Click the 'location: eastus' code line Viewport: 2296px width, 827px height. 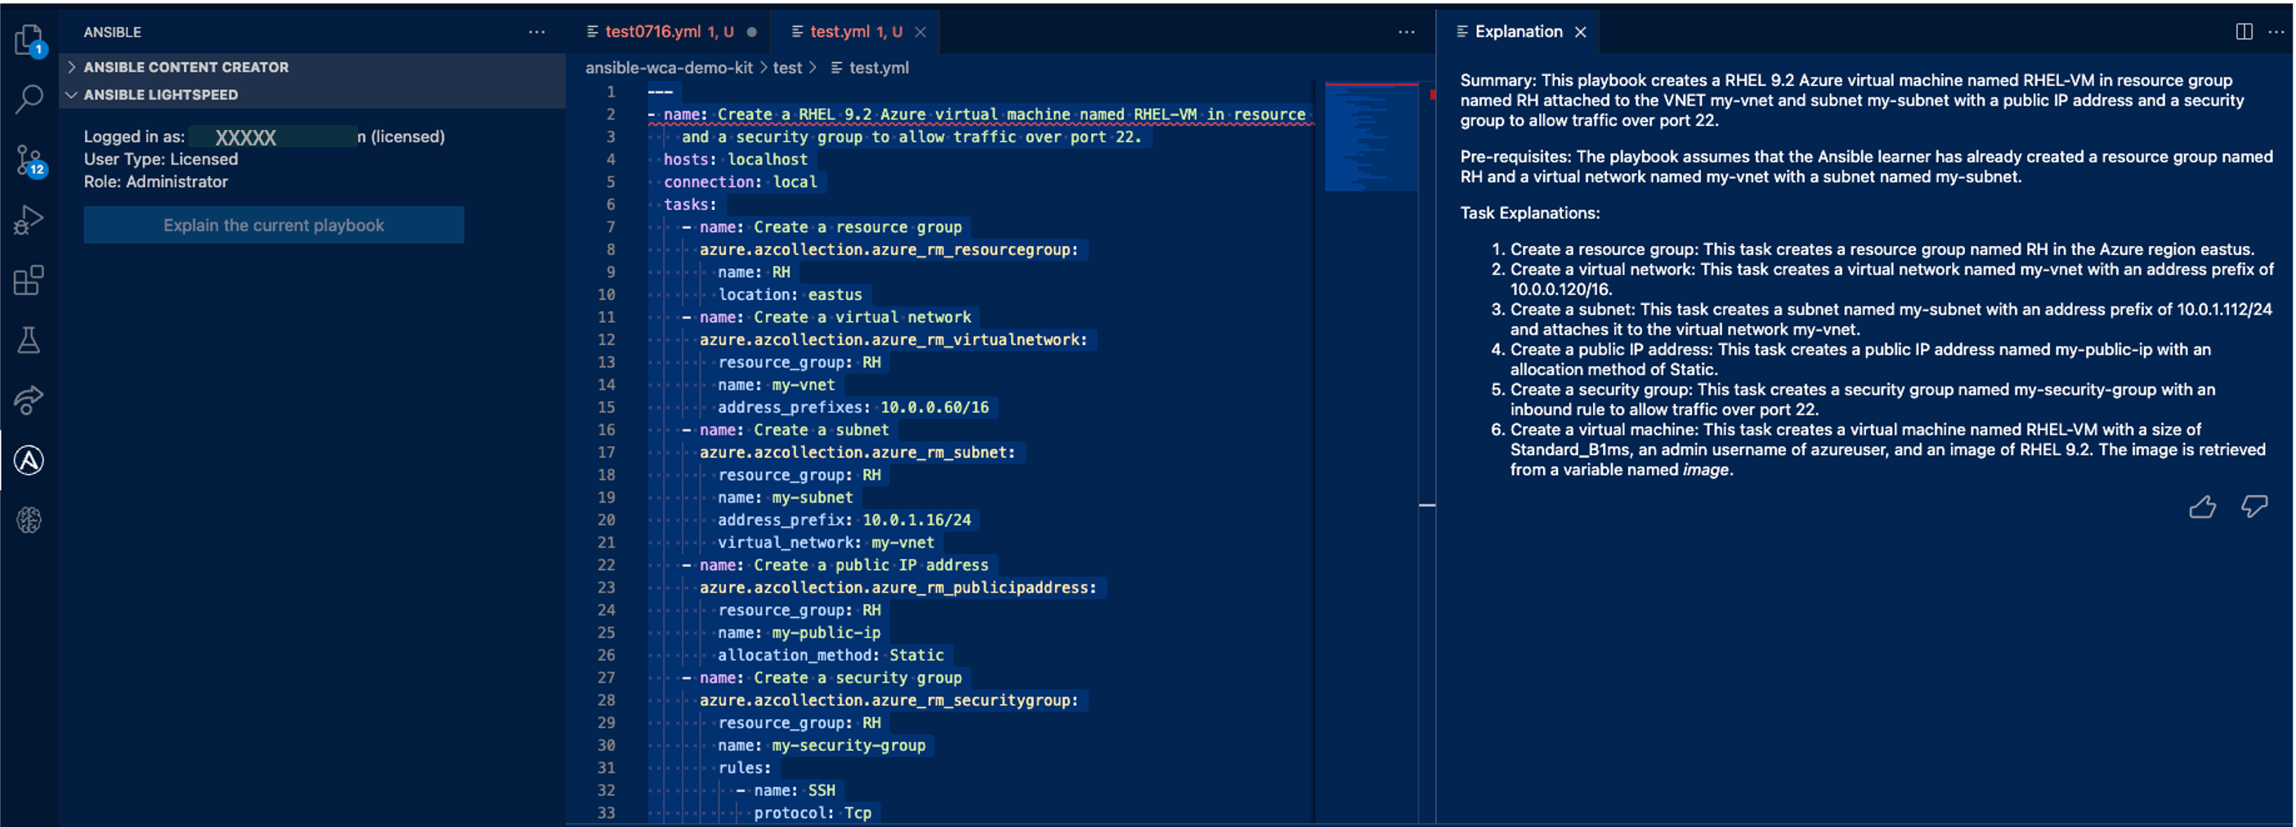click(x=790, y=295)
